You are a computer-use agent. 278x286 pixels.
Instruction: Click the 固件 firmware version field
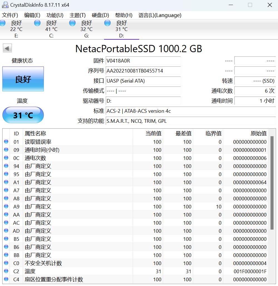(143, 61)
